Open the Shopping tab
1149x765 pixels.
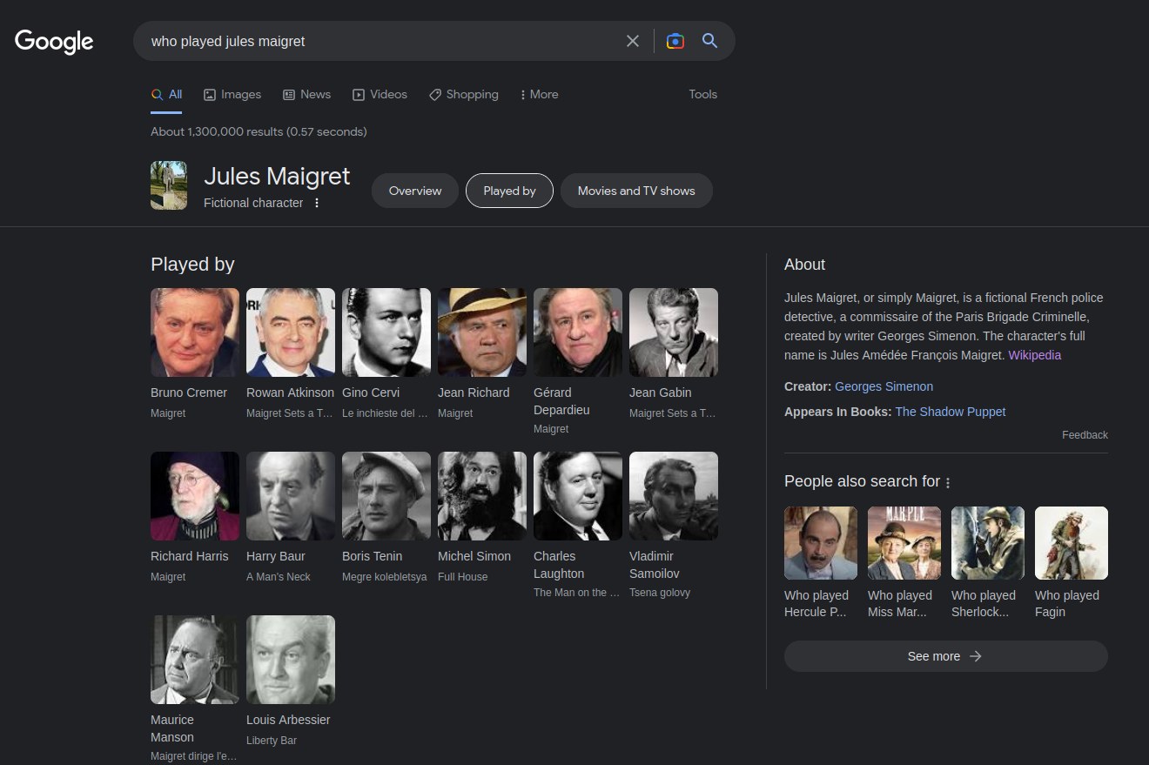click(x=463, y=94)
